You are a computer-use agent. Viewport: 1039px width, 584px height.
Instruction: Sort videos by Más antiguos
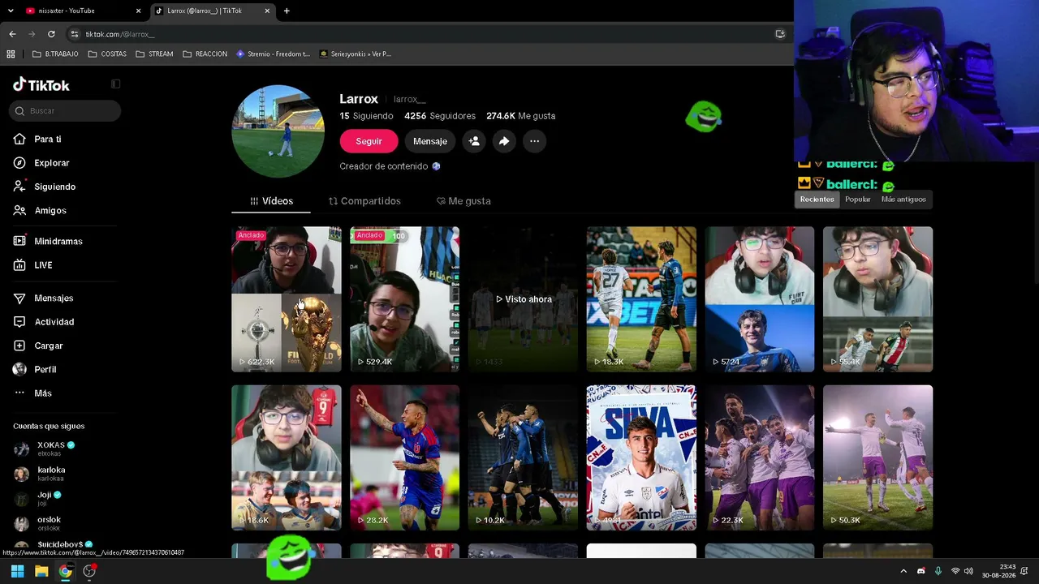(903, 200)
